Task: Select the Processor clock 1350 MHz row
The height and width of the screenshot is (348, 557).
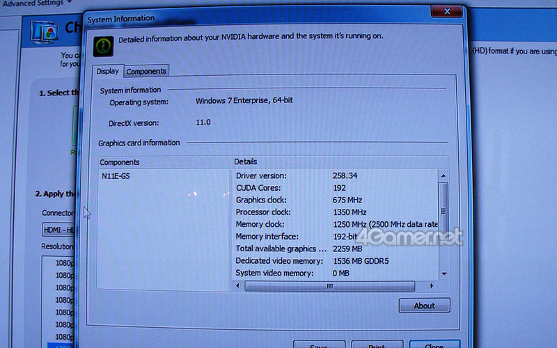Action: pos(336,212)
